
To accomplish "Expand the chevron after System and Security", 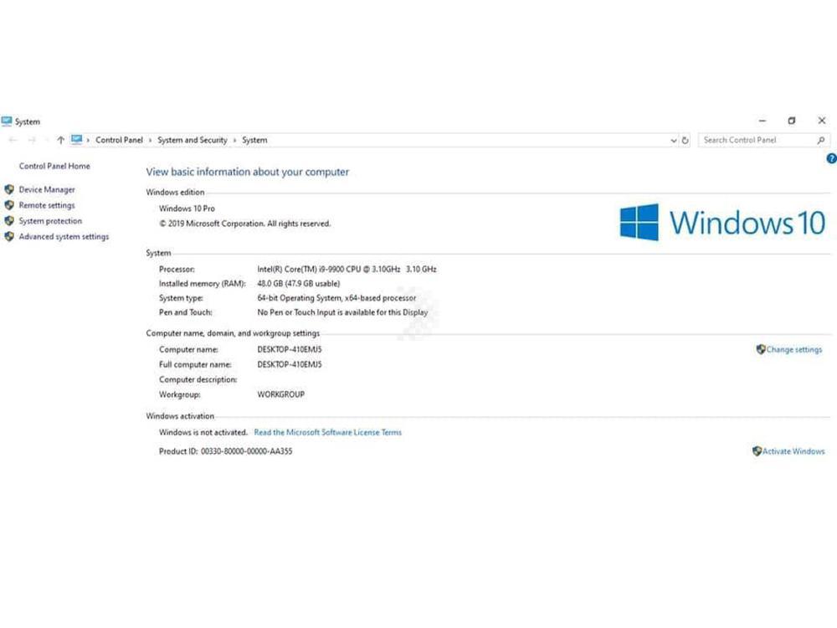I will point(235,141).
